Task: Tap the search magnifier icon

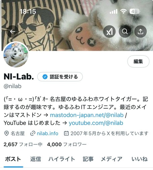Action: coord(125,32)
